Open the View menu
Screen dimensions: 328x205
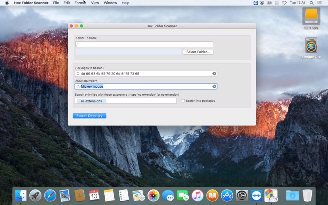click(95, 3)
